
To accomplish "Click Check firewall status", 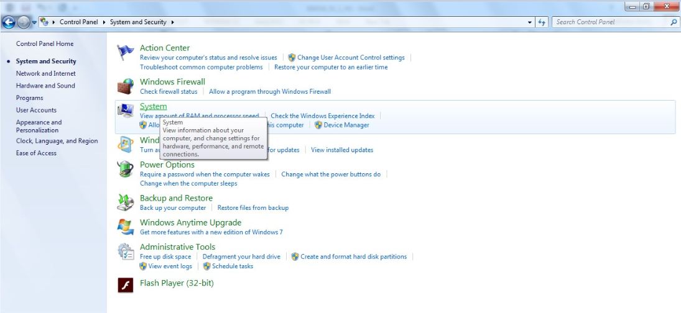I will pos(169,91).
